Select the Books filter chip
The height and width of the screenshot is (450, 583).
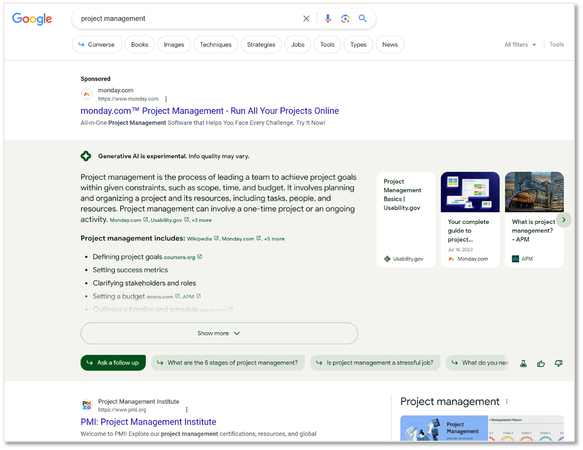(140, 45)
